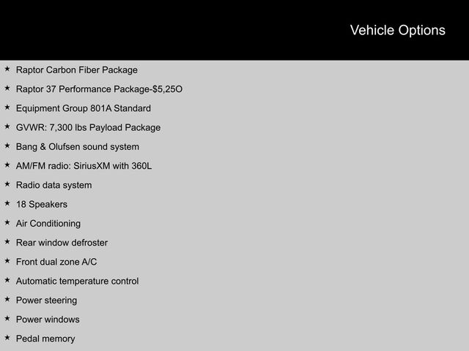The width and height of the screenshot is (469, 351).
Task: Click the star icon next to Bang & Olufsen sound system
Action: point(7,146)
